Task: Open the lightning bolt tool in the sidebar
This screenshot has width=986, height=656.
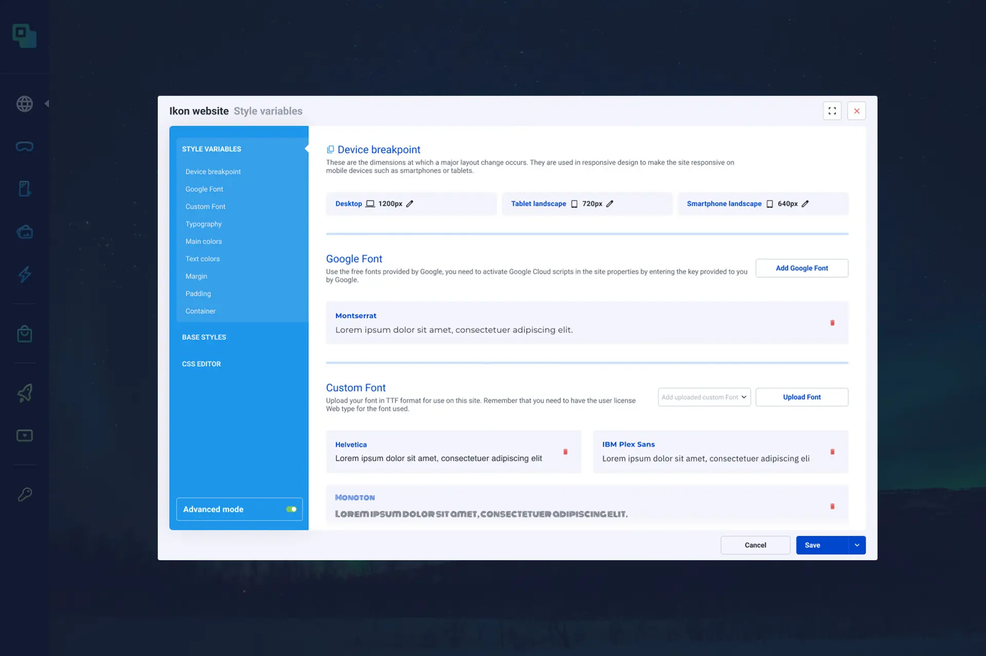Action: coord(24,275)
